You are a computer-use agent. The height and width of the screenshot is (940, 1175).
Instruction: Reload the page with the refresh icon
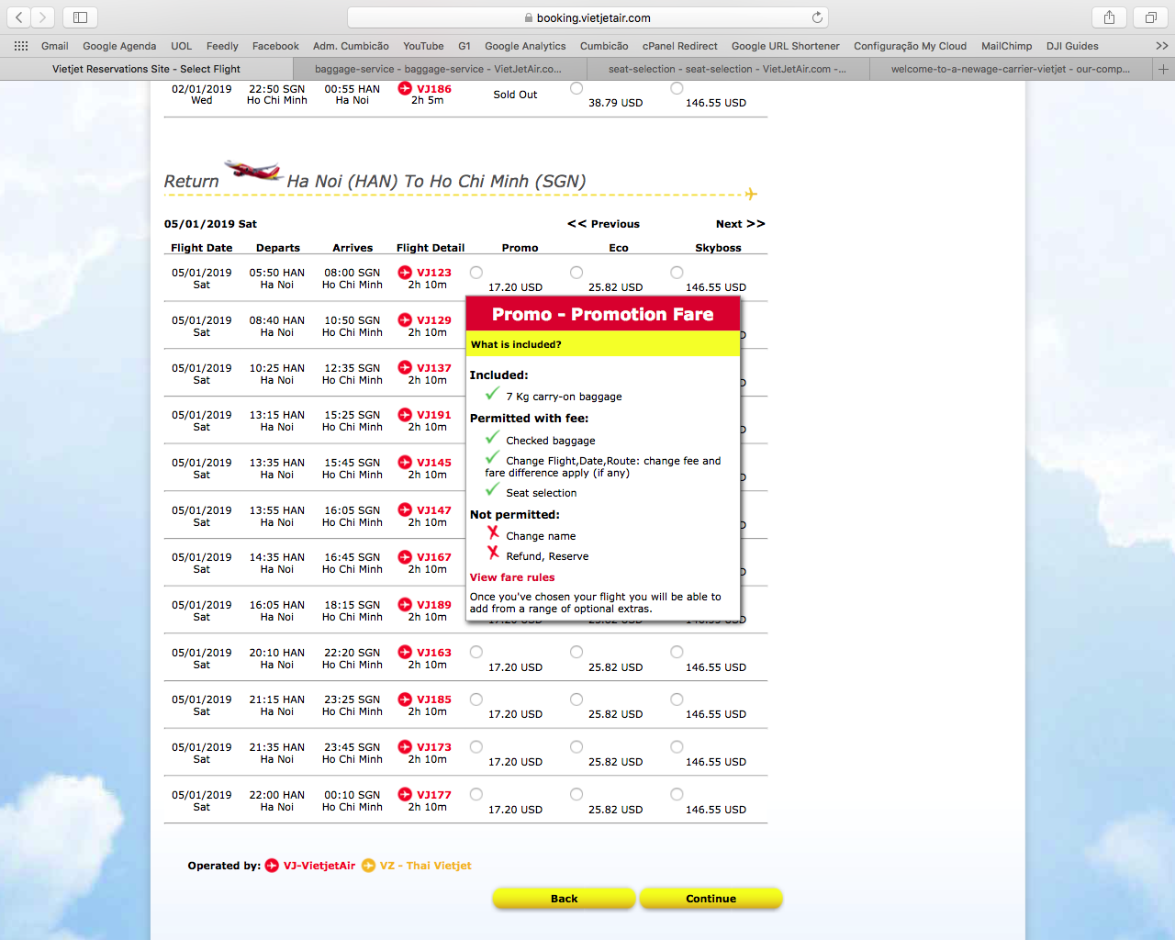tap(817, 17)
